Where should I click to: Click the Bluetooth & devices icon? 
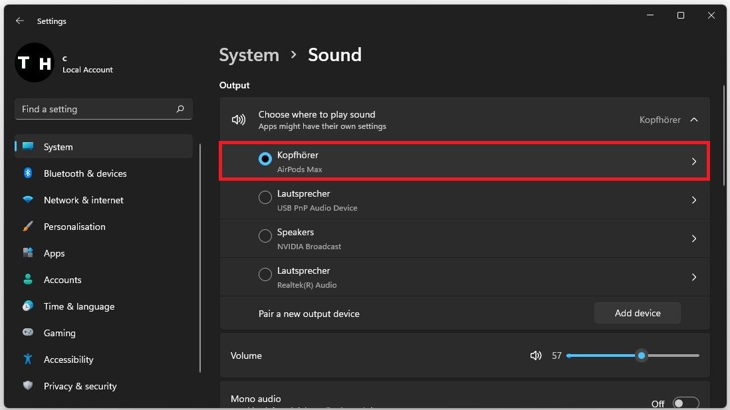pos(28,173)
